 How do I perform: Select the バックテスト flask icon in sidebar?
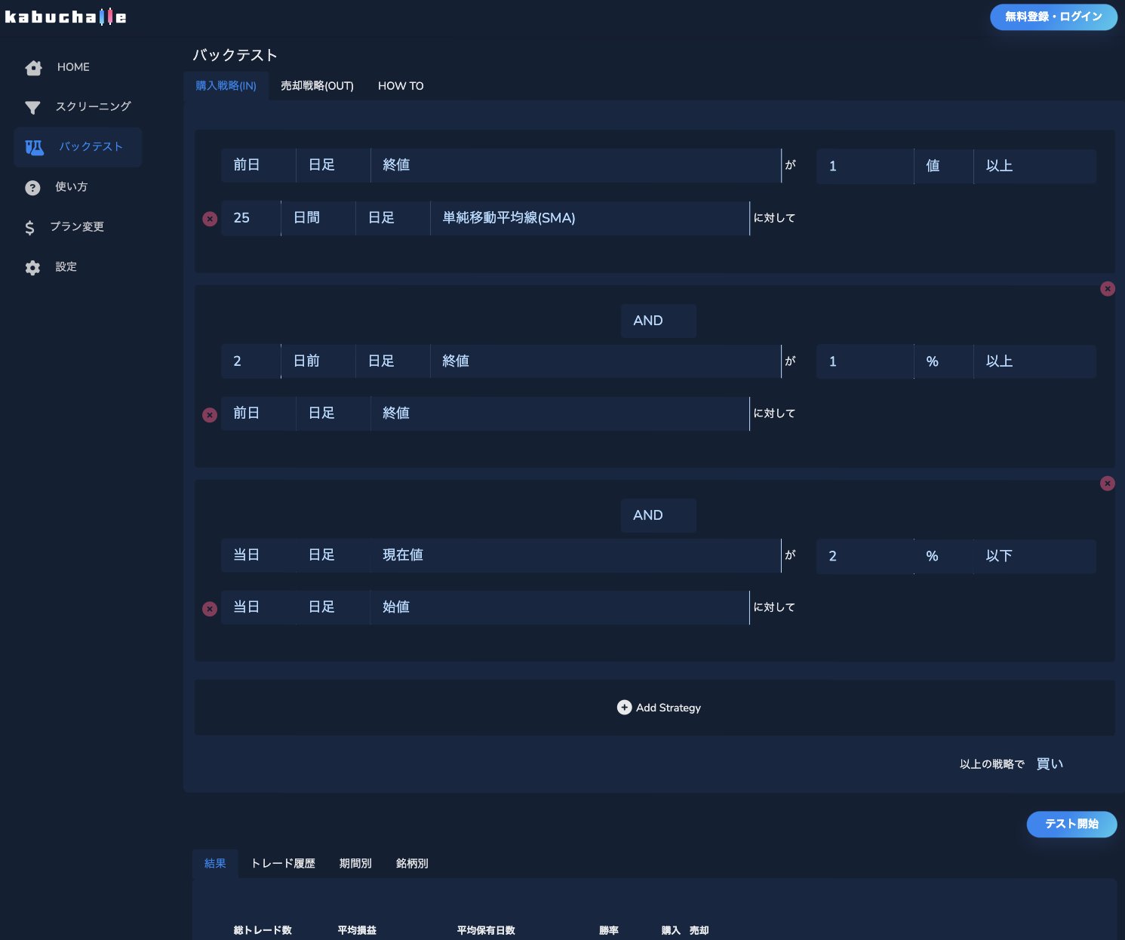tap(34, 147)
